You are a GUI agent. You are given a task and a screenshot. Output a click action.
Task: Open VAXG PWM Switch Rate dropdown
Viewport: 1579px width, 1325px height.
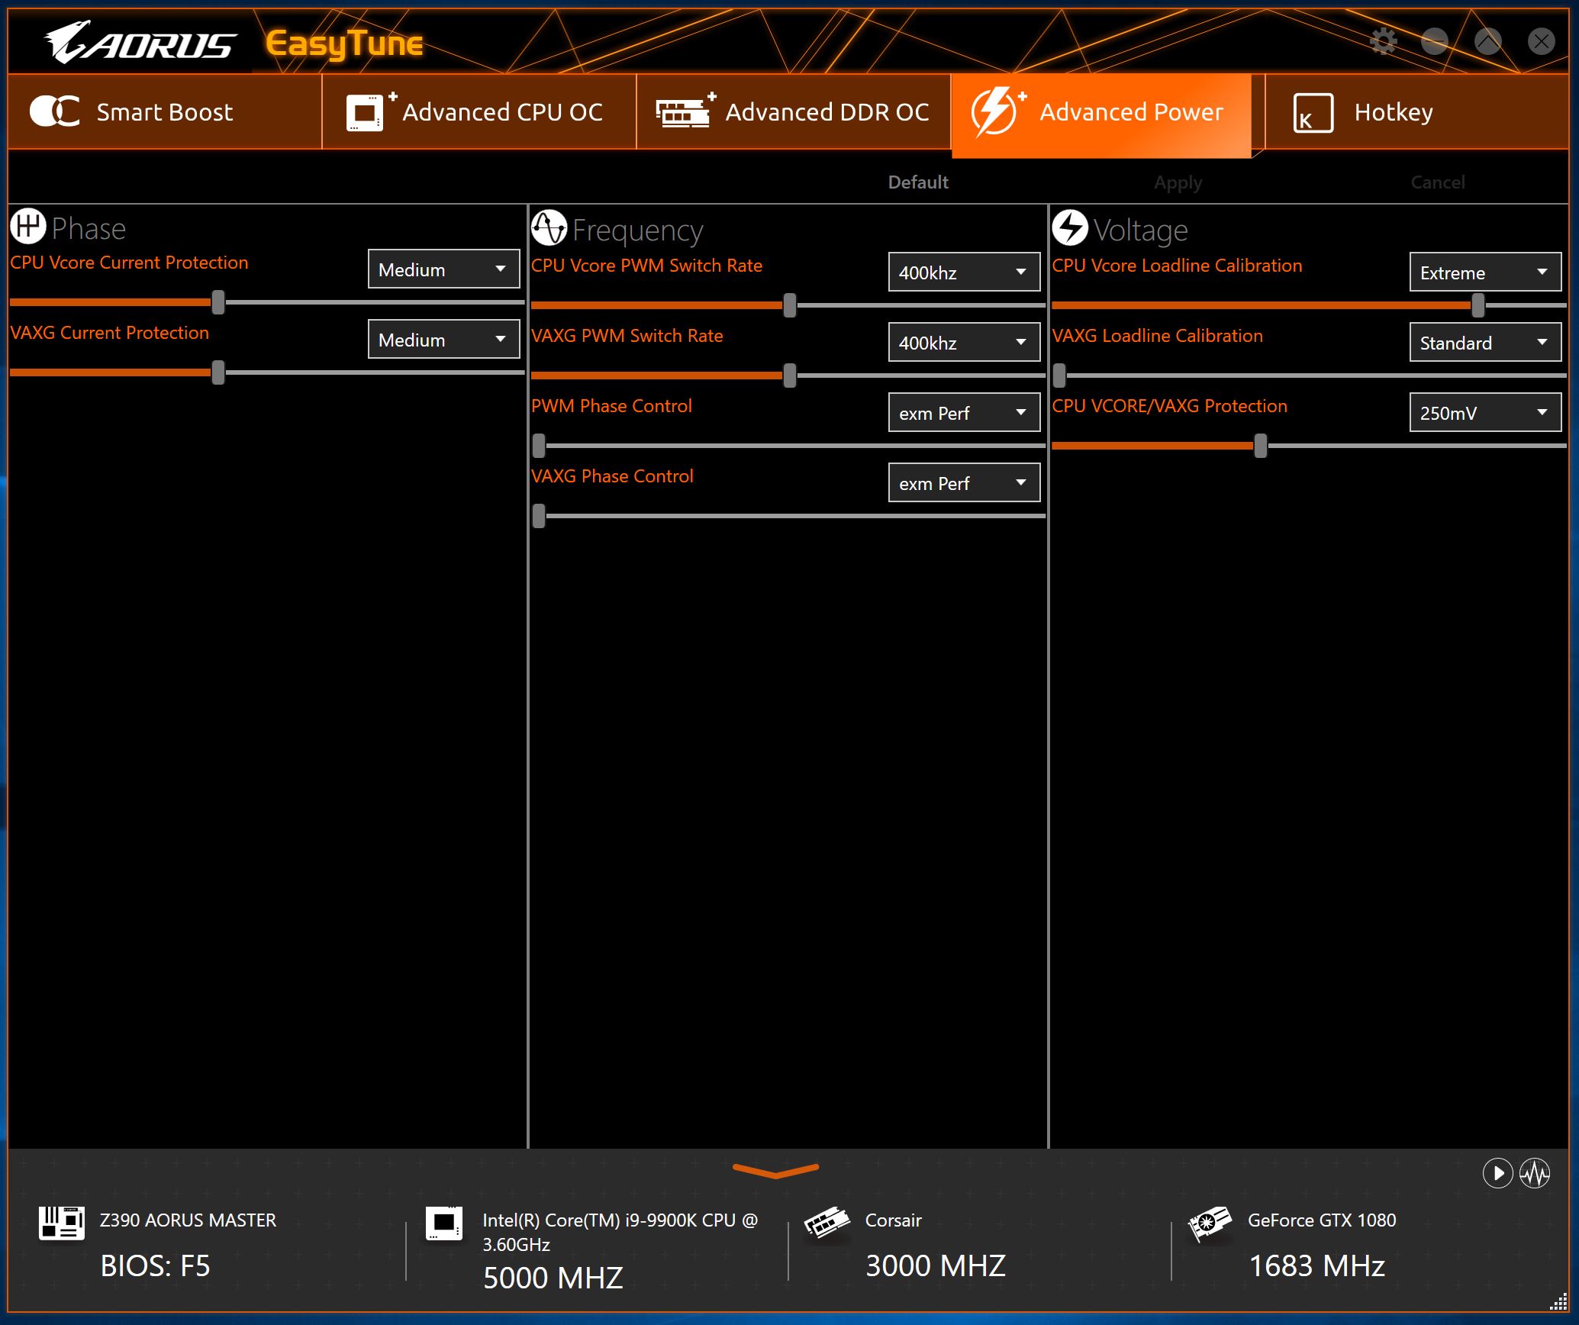(x=965, y=342)
